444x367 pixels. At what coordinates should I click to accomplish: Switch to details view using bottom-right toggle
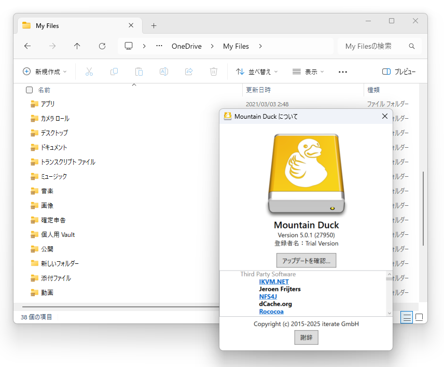(407, 317)
